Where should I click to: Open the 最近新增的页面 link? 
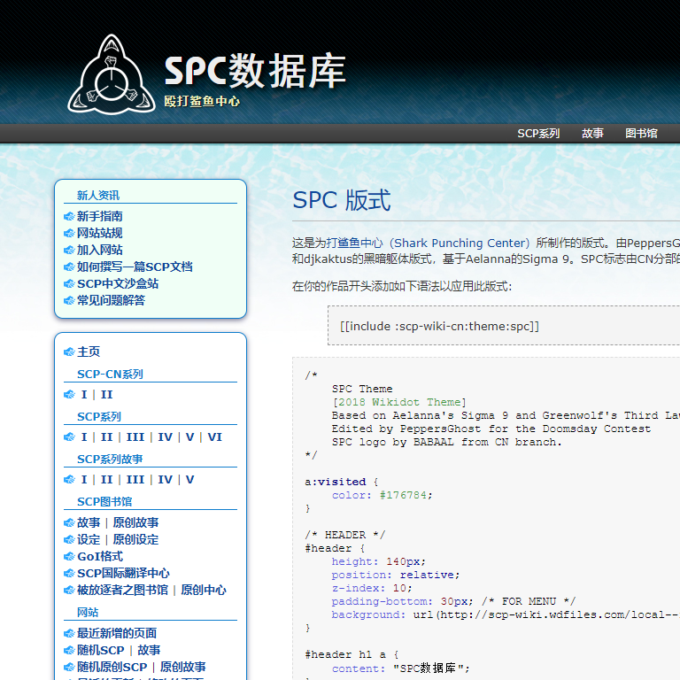tap(117, 633)
